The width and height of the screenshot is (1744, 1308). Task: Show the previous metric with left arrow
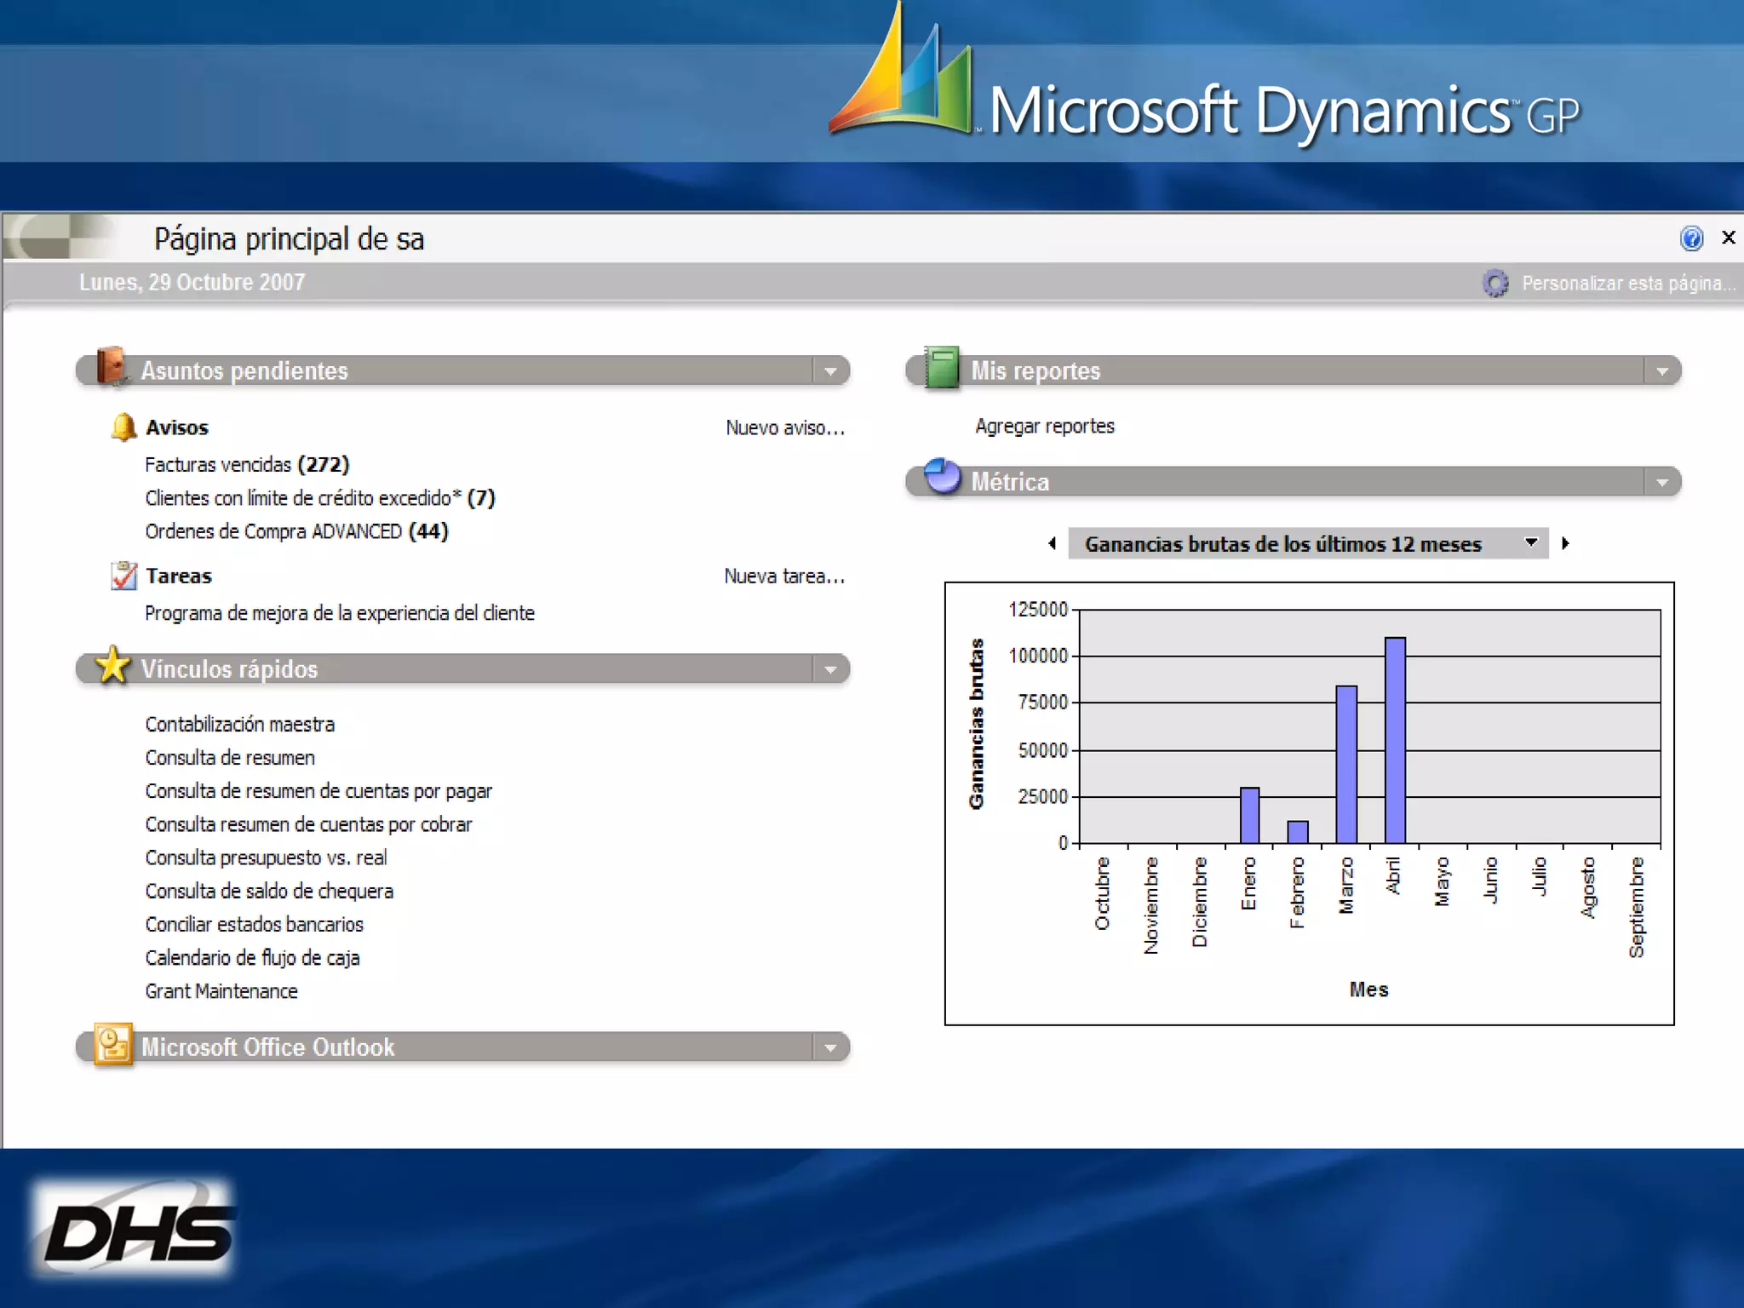1053,543
